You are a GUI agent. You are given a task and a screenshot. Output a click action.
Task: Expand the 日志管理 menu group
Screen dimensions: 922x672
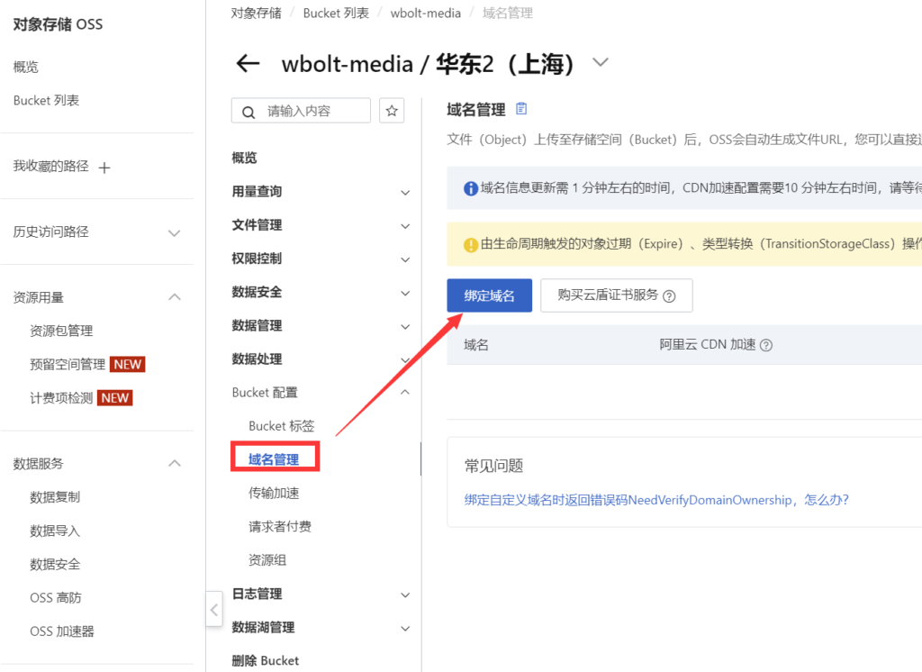[x=405, y=595]
